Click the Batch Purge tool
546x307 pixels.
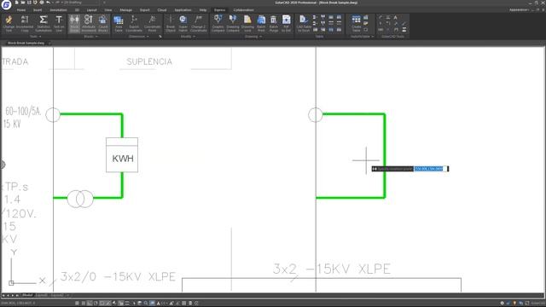pos(274,24)
